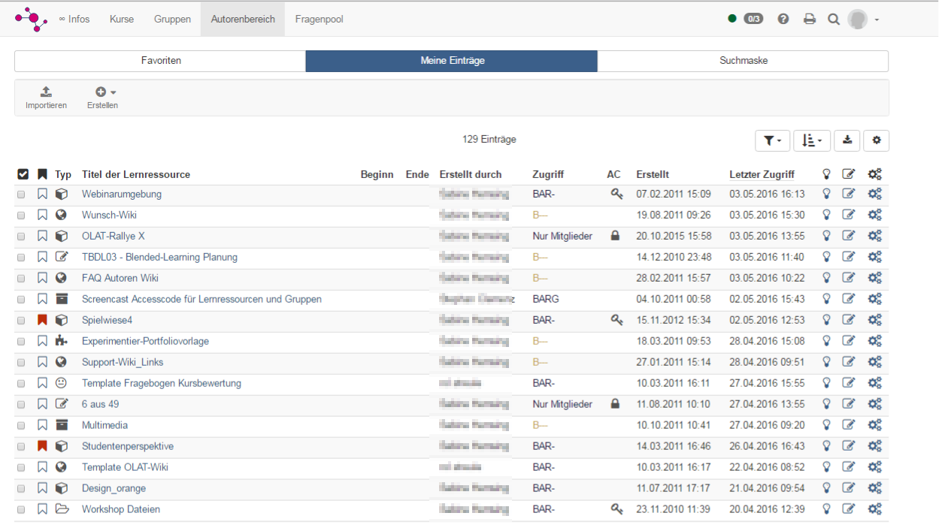This screenshot has width=939, height=528.
Task: Open user avatar menu dropdown
Action: [x=863, y=20]
